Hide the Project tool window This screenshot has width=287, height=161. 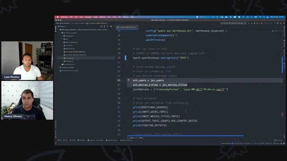114,26
